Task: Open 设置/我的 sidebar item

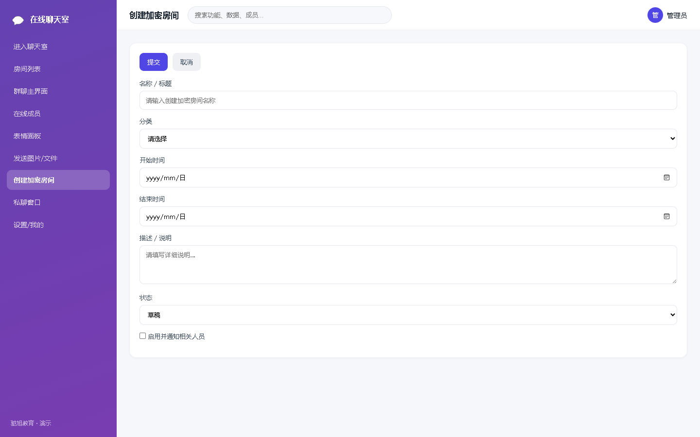Action: tap(58, 225)
